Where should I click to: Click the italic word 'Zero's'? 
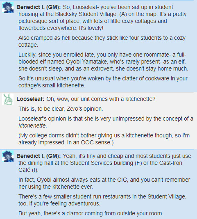point(75,109)
